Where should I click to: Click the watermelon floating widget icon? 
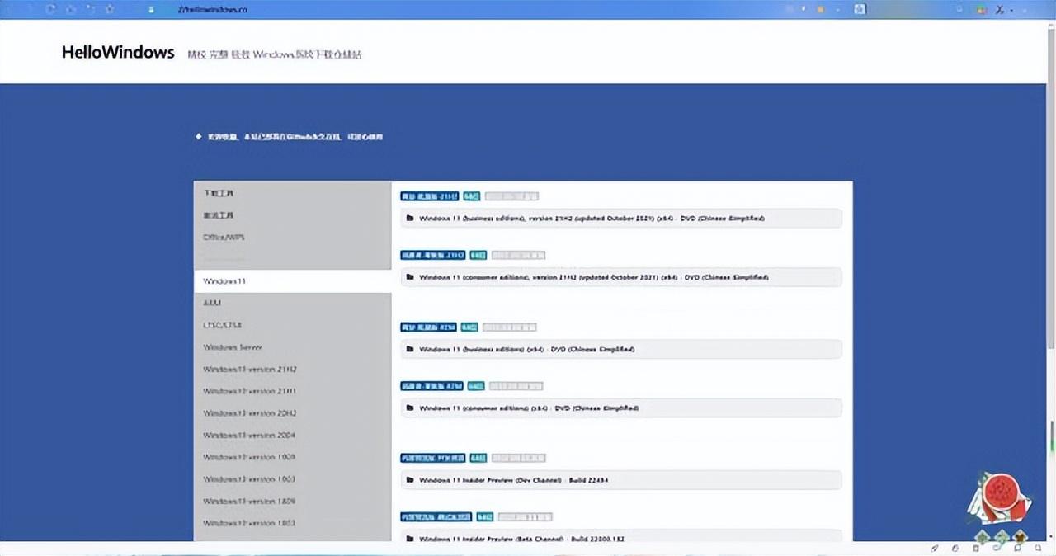coord(999,500)
